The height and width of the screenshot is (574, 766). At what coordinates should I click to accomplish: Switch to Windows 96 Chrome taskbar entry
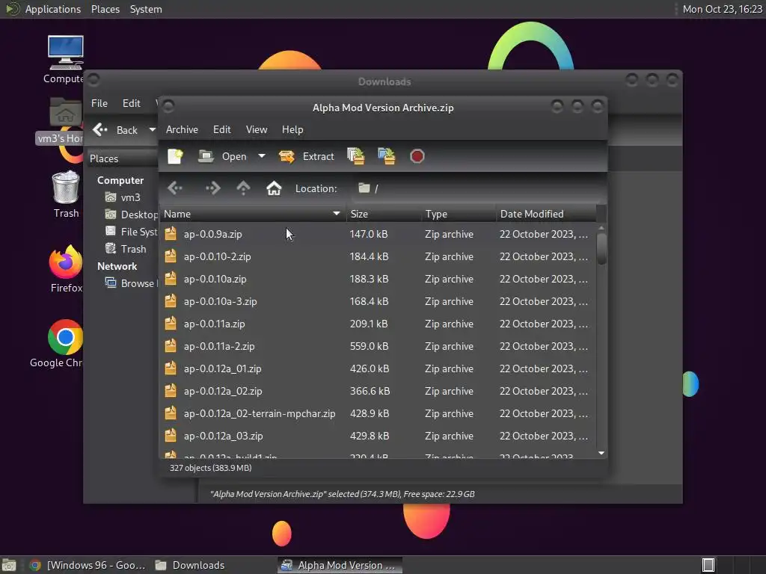coord(88,565)
